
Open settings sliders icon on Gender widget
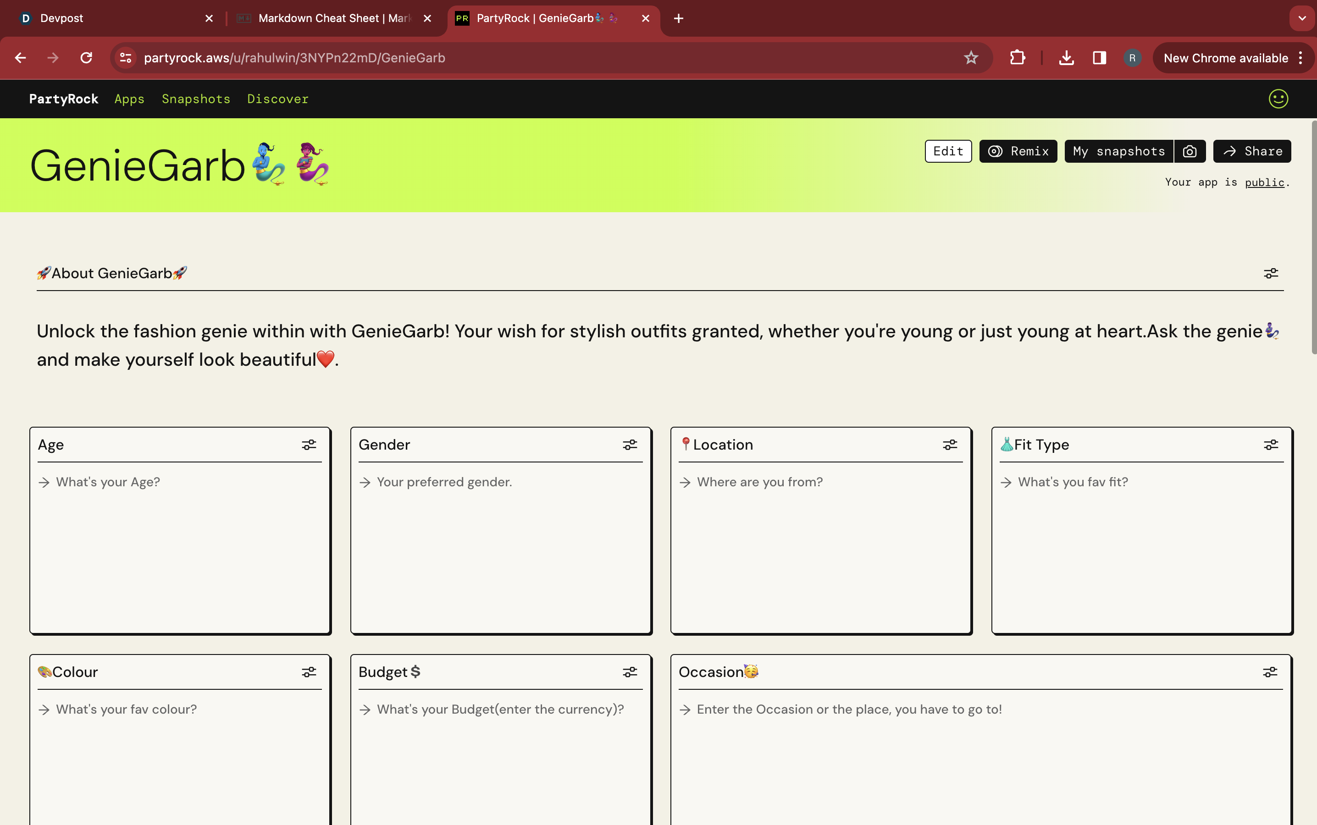(x=630, y=445)
